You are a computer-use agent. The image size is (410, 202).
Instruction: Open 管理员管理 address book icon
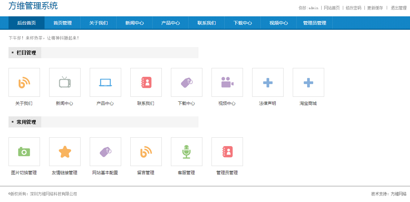click(x=227, y=152)
